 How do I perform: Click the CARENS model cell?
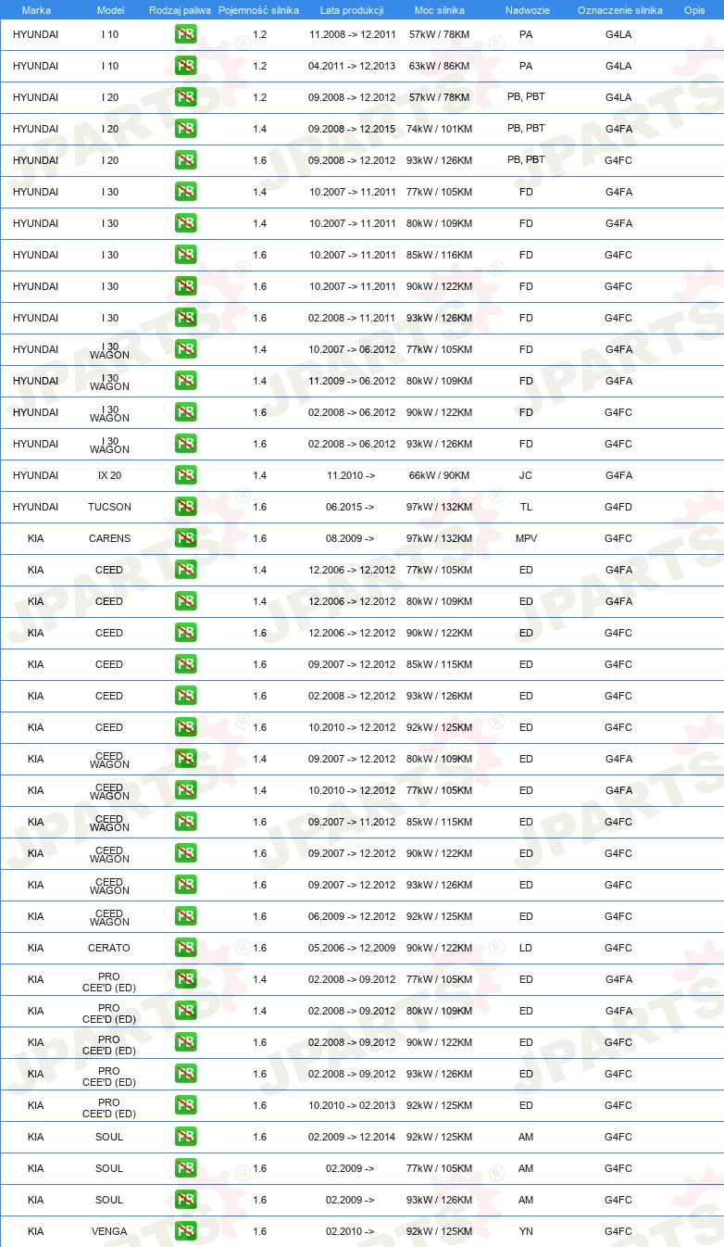tap(109, 538)
